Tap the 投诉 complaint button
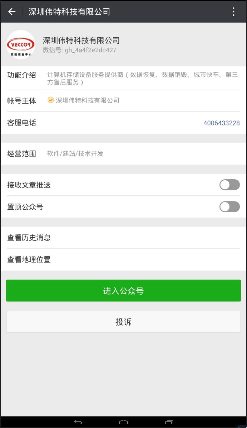 point(123,322)
